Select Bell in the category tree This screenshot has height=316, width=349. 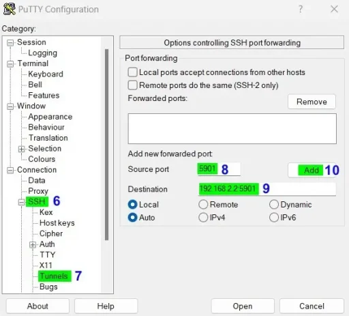[35, 85]
